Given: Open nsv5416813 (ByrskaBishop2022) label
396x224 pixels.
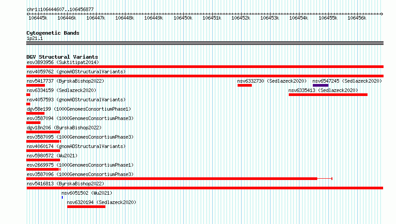Looking at the screenshot, I should pos(65,184).
